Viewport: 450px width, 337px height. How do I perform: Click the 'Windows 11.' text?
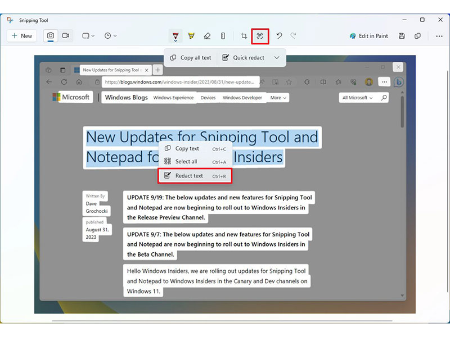tap(143, 292)
